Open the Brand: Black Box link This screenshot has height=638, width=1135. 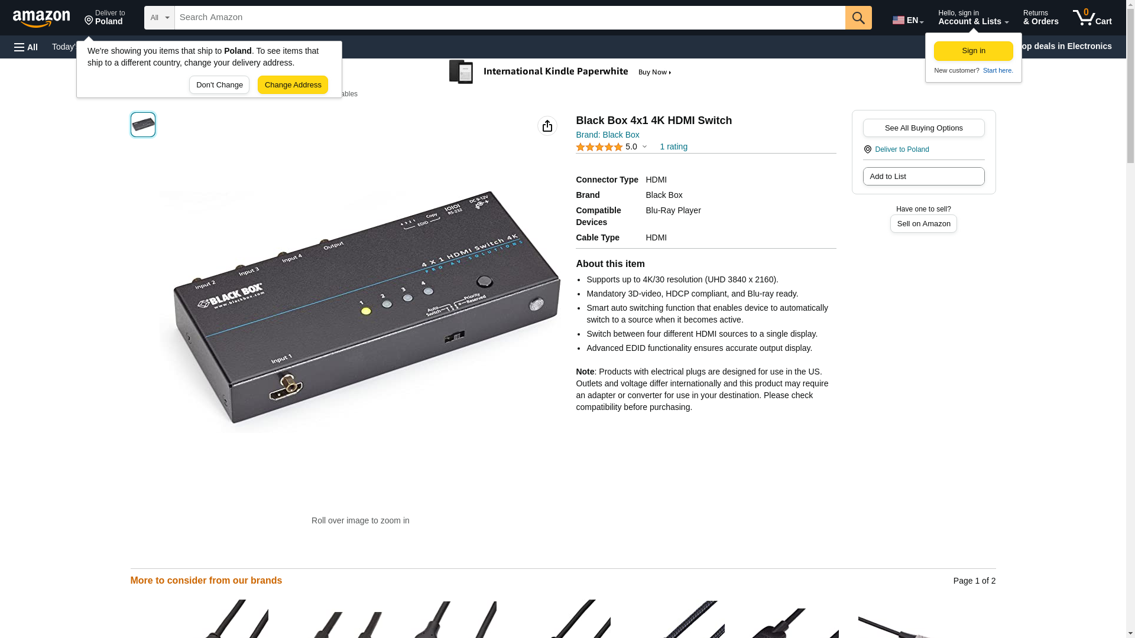(x=607, y=135)
